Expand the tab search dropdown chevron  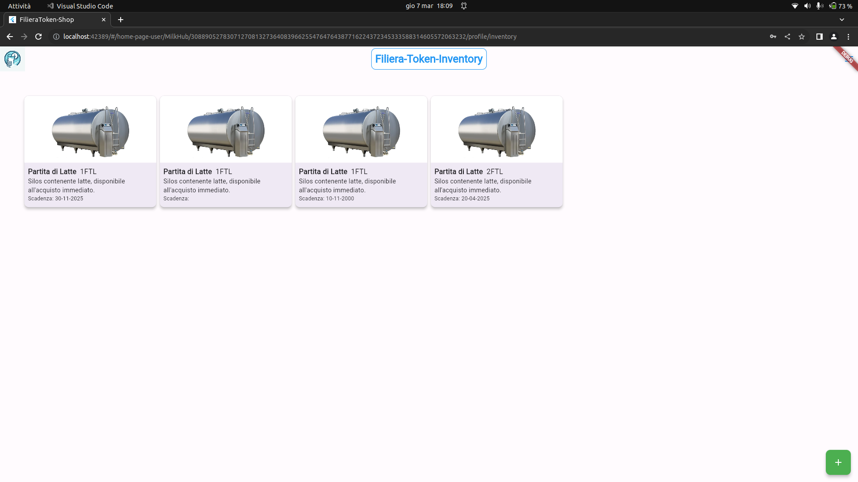842,20
